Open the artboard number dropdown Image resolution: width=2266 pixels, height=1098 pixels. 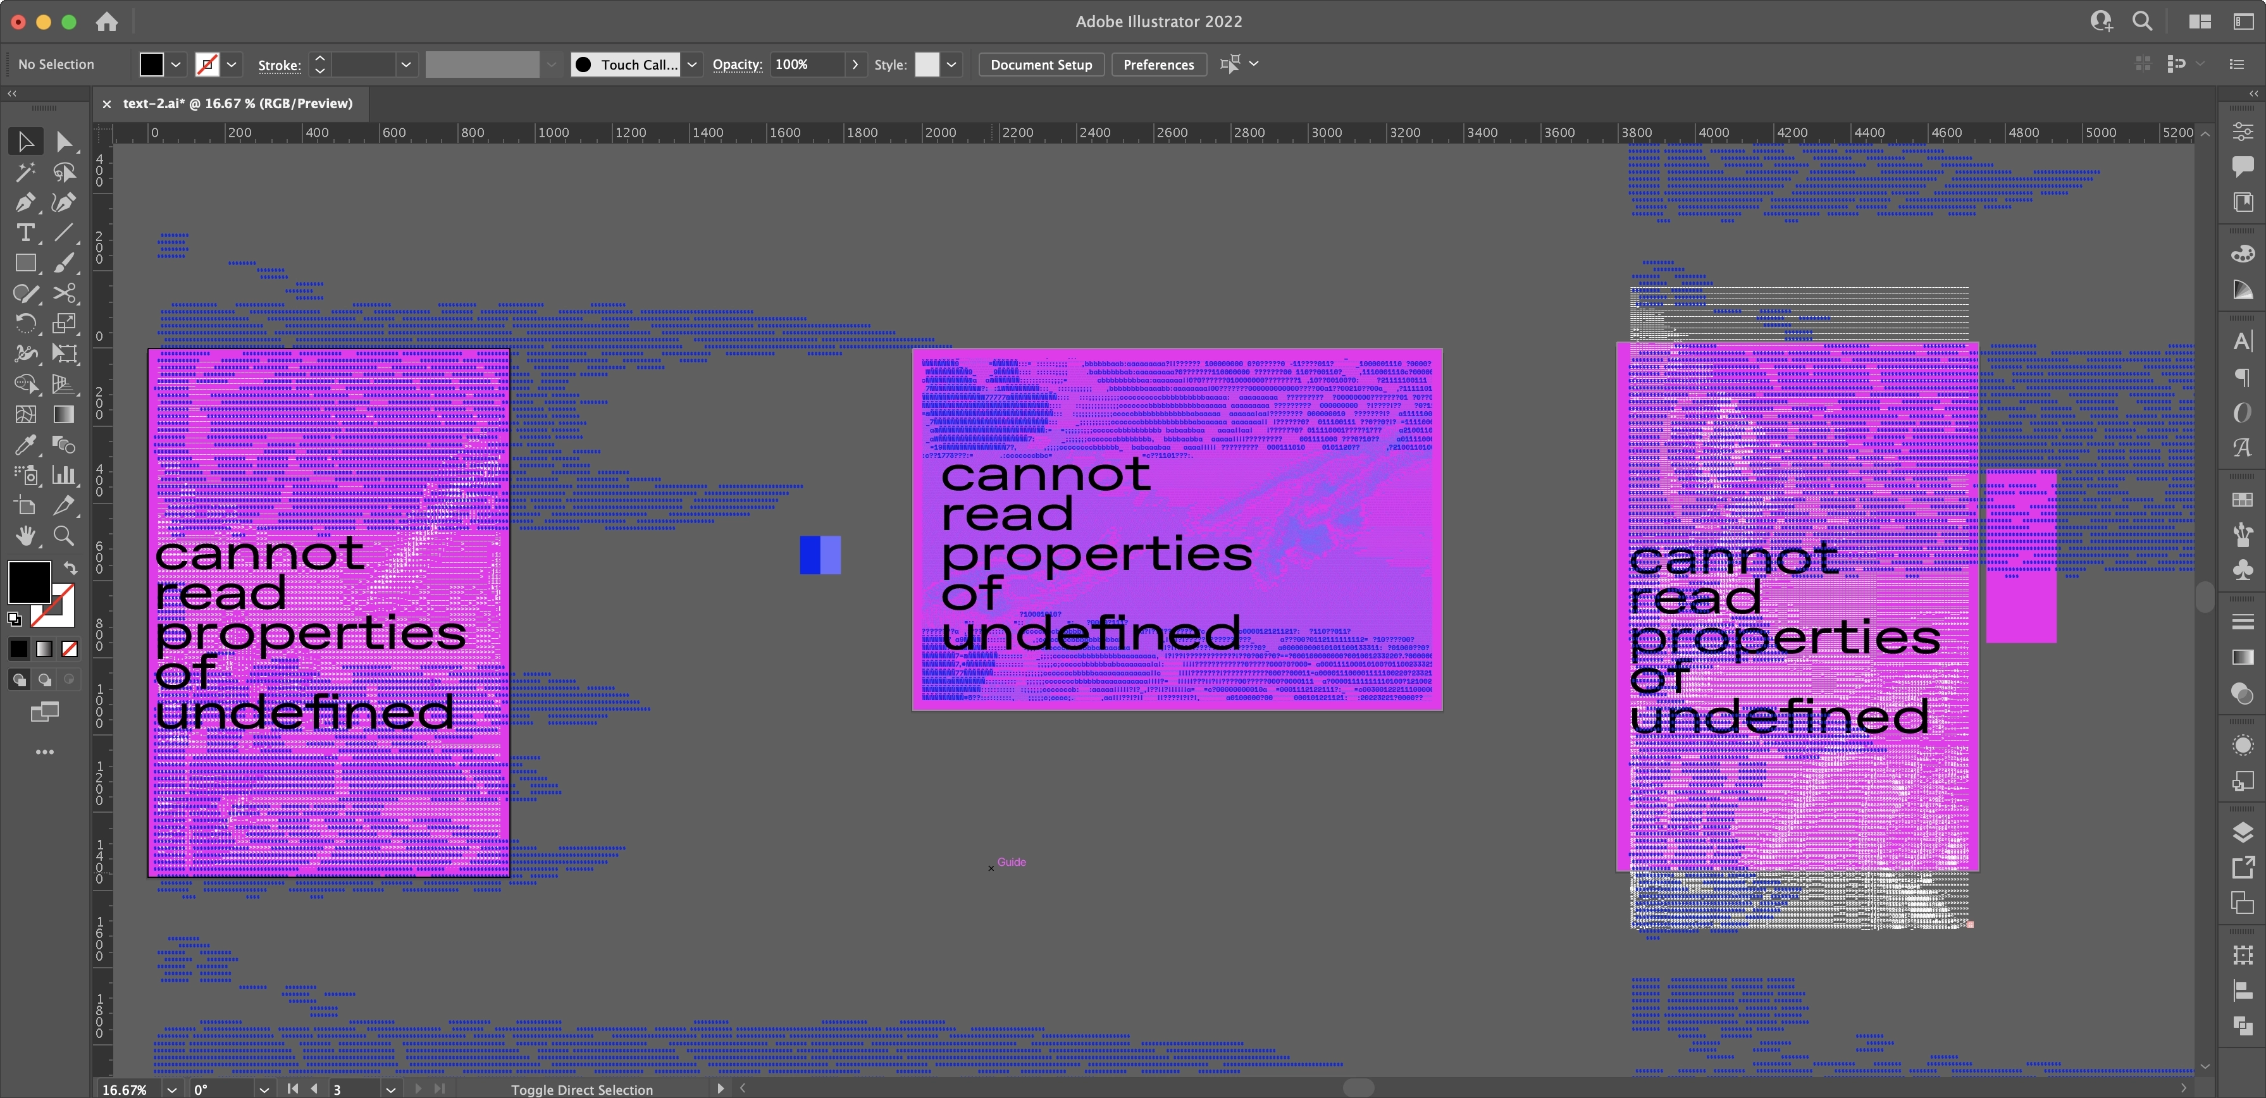tap(390, 1089)
